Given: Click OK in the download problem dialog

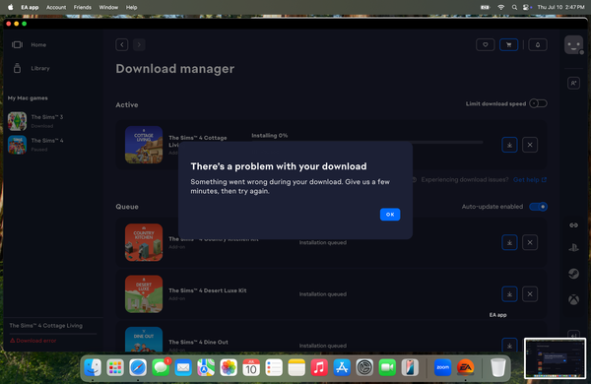Looking at the screenshot, I should pyautogui.click(x=390, y=215).
